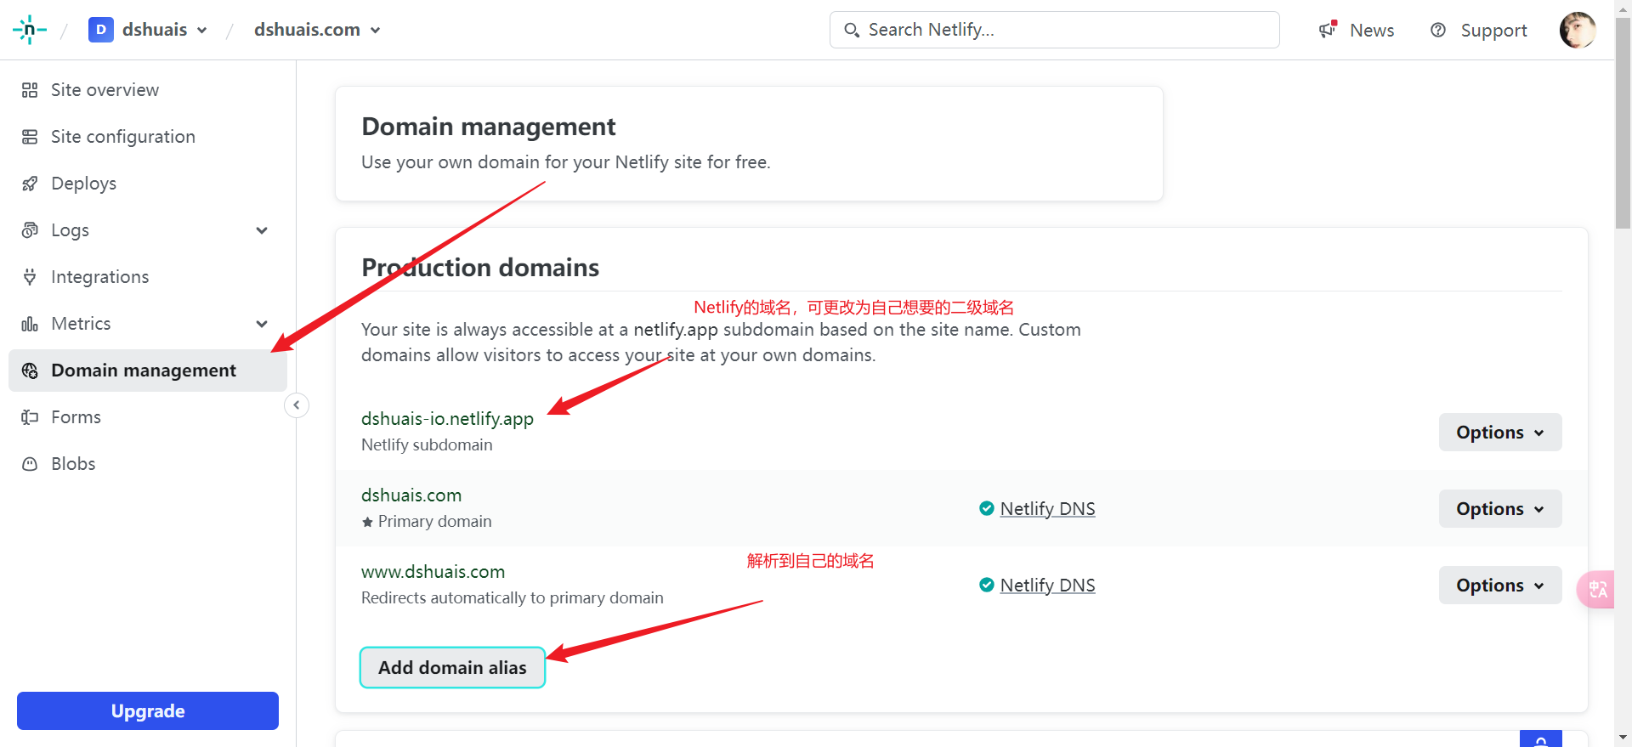Click the green check icon for dshuais.com
Image resolution: width=1632 pixels, height=747 pixels.
point(987,508)
